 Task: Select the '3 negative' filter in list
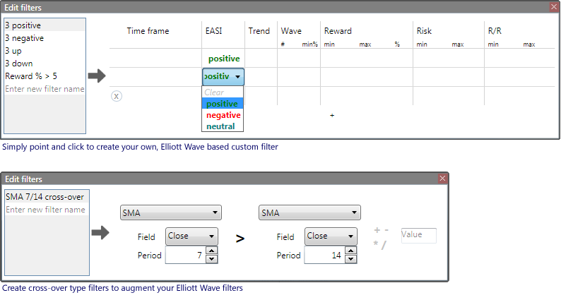tap(24, 38)
